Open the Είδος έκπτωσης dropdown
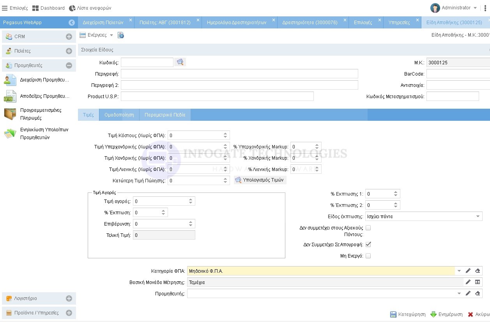490x323 pixels. pos(478,217)
